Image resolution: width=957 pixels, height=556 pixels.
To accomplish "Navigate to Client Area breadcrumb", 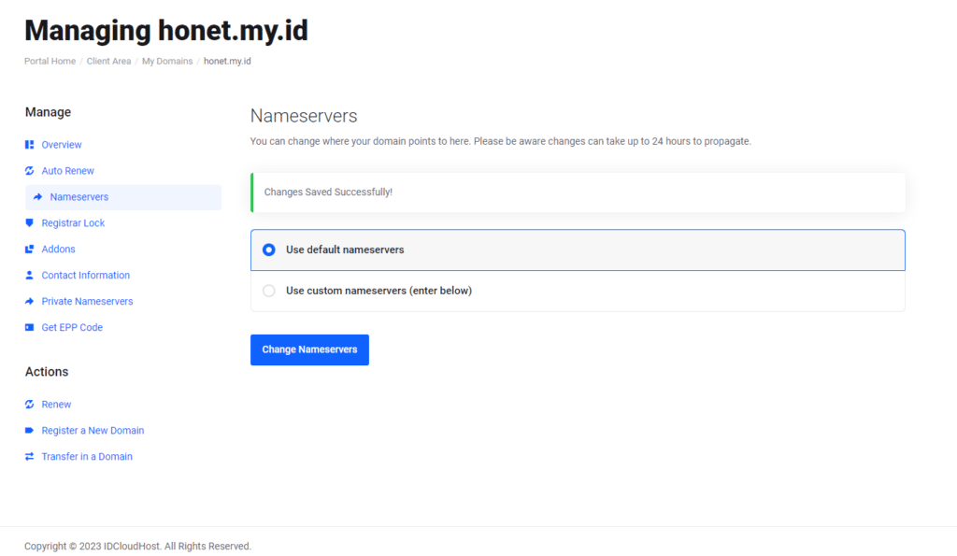I will click(x=108, y=62).
